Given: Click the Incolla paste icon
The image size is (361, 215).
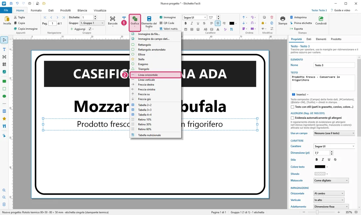Looking at the screenshot, I should tap(7, 19).
